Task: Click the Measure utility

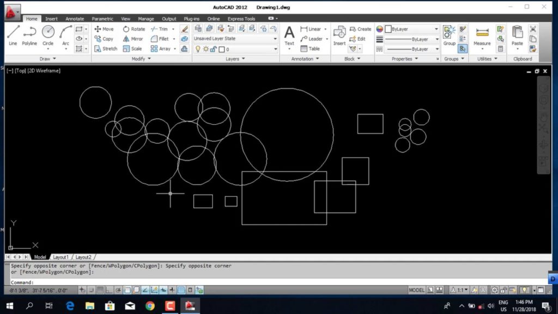Action: click(482, 35)
